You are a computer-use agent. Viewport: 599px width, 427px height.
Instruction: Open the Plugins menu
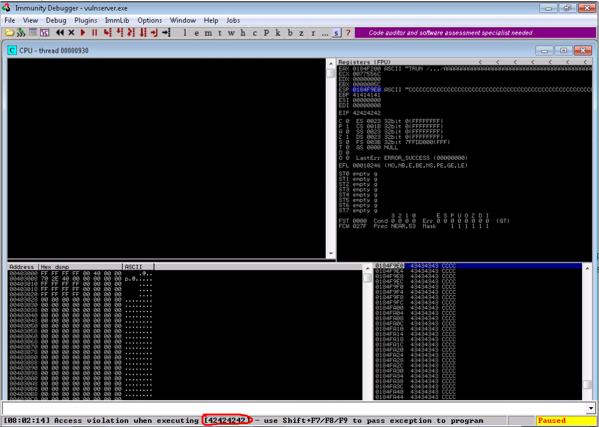click(x=85, y=21)
